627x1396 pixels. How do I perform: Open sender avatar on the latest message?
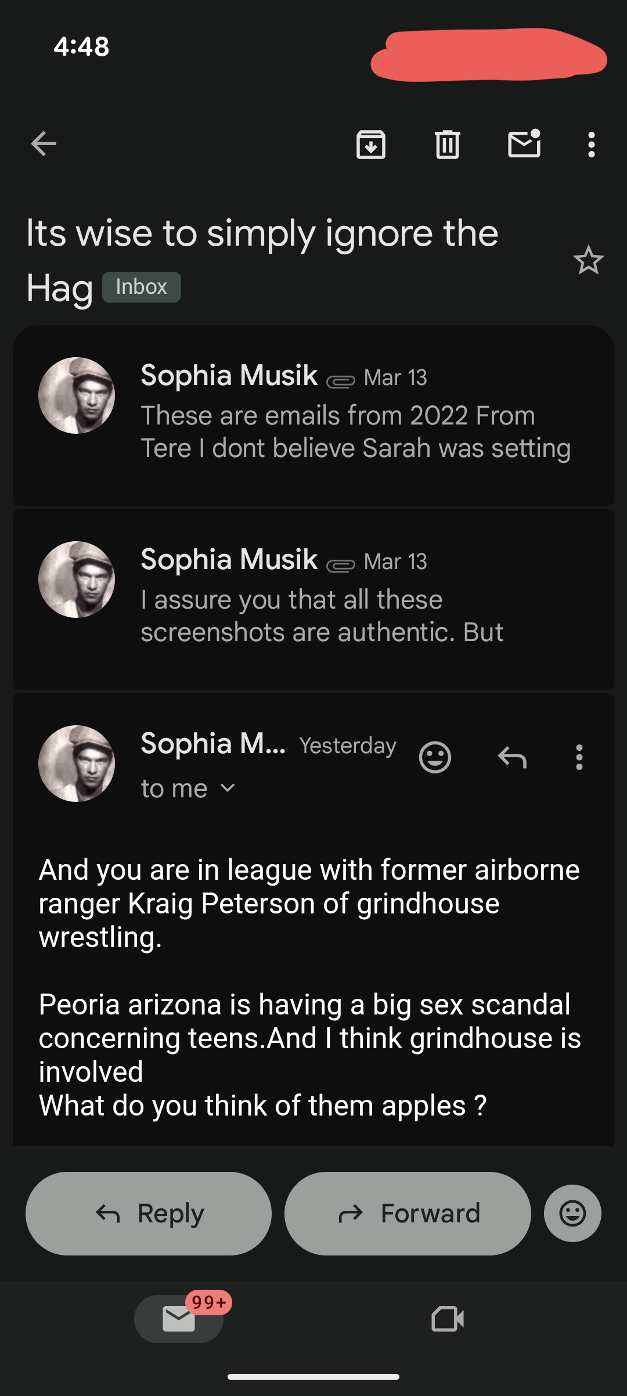[x=77, y=764]
